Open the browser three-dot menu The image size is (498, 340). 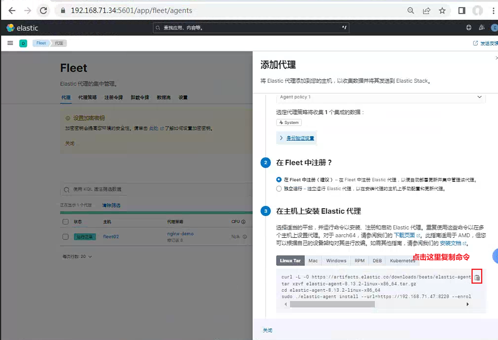click(493, 11)
